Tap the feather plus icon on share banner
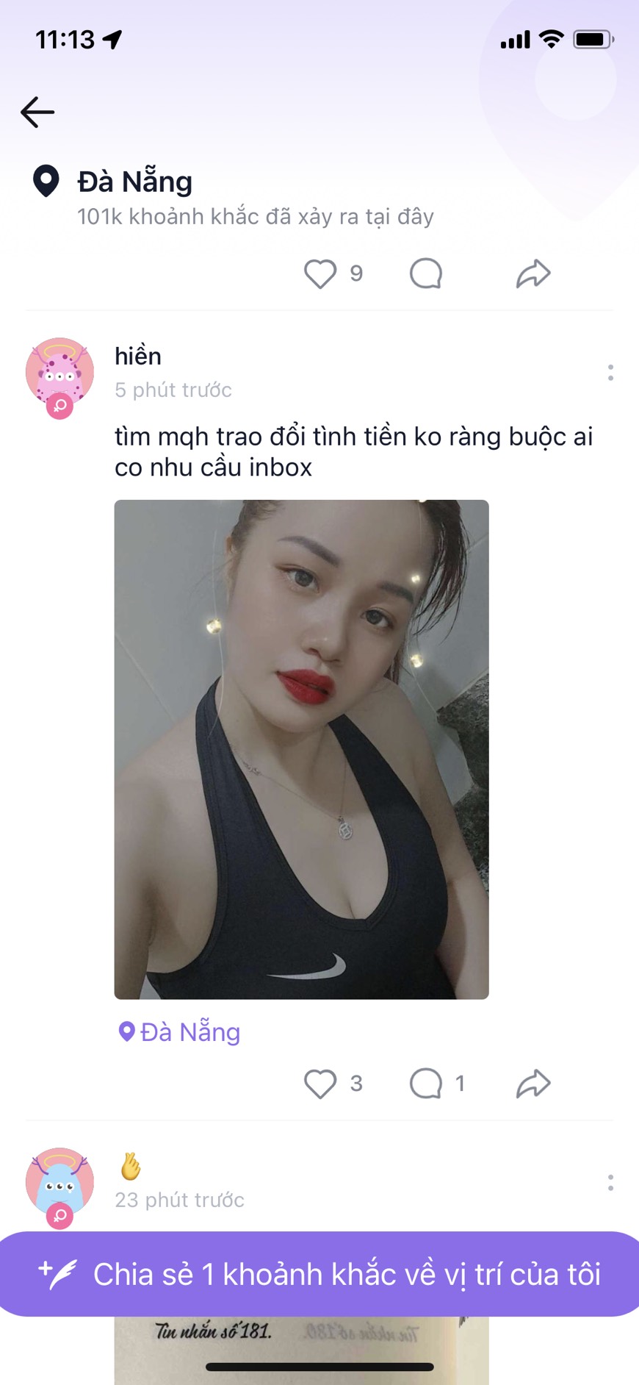The image size is (639, 1385). click(x=57, y=1274)
